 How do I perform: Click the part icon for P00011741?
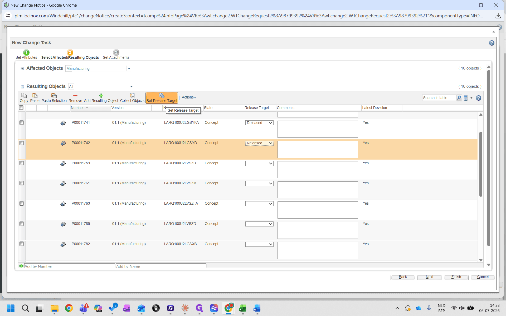click(63, 123)
